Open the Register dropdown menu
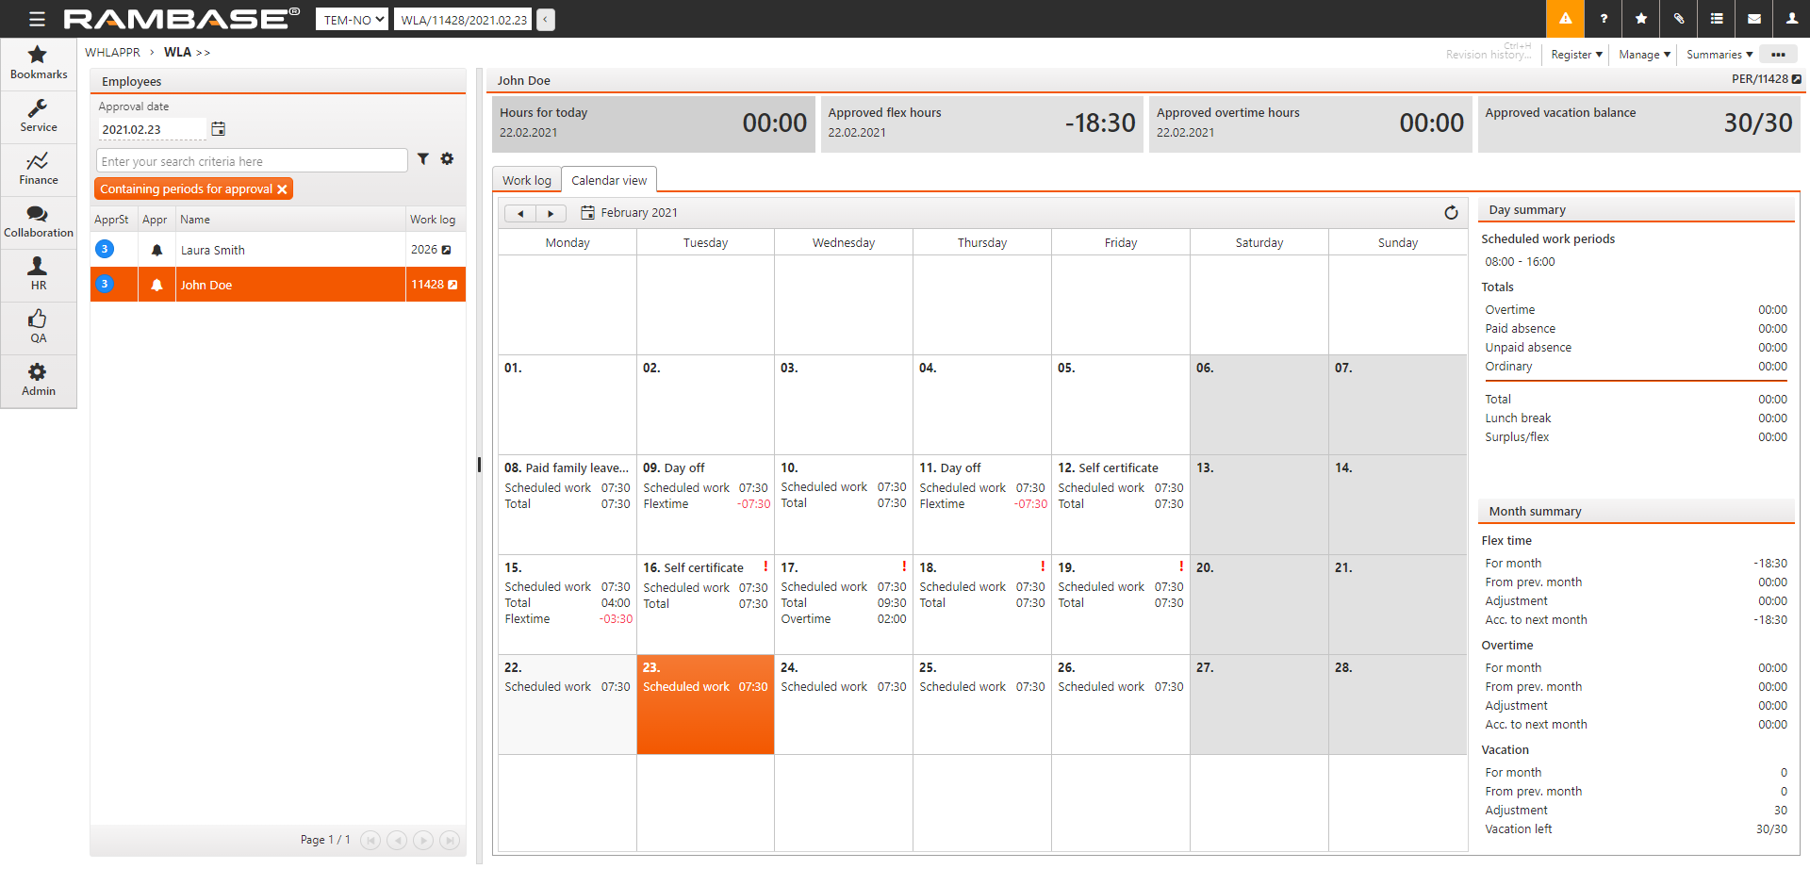The width and height of the screenshot is (1810, 869). 1576,55
